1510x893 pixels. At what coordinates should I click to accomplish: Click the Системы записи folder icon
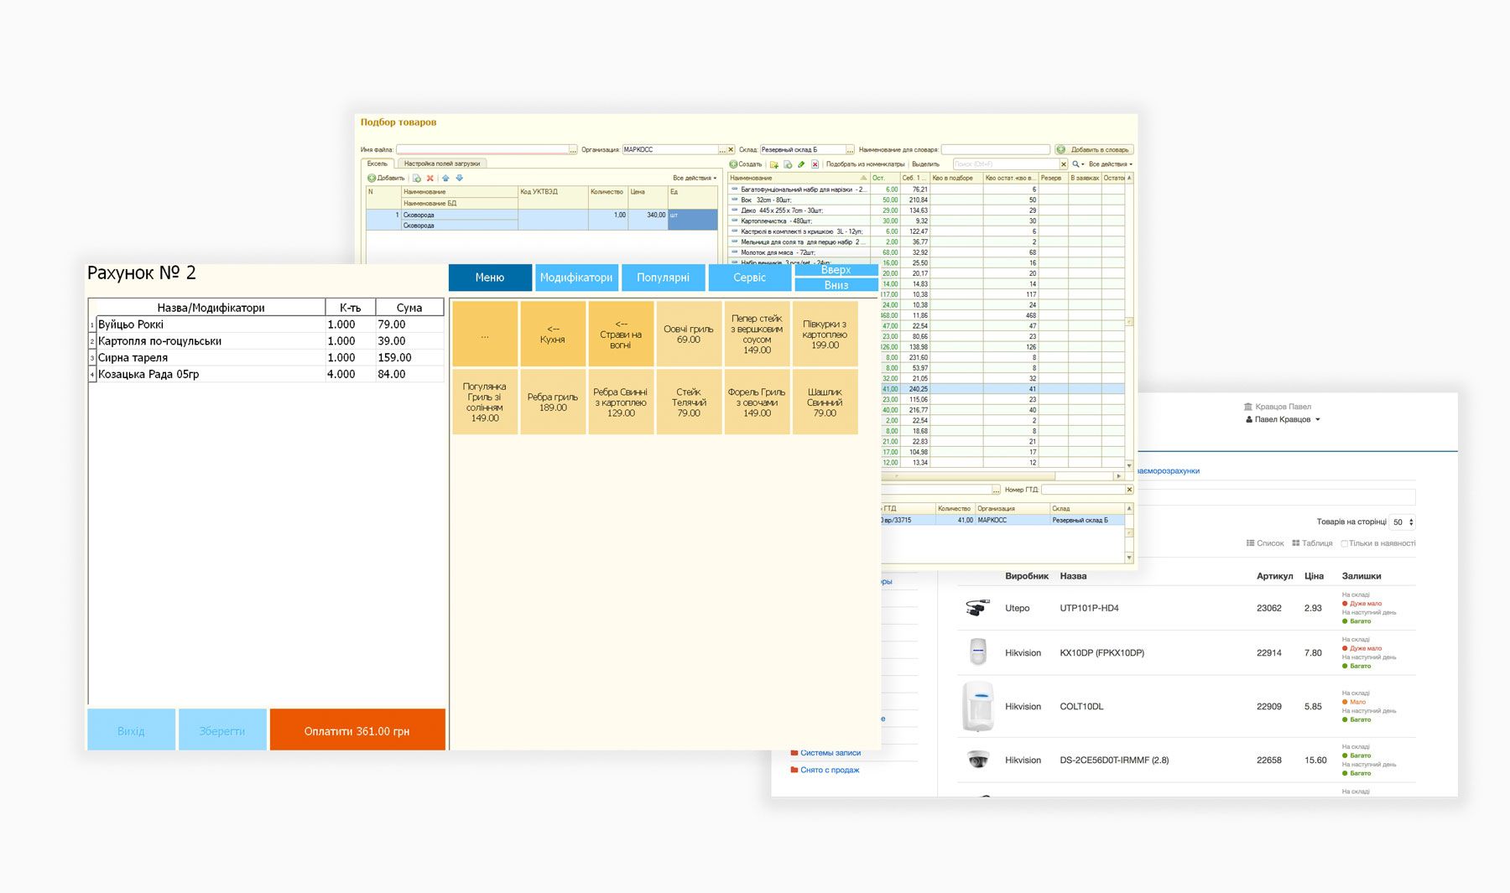coord(794,753)
